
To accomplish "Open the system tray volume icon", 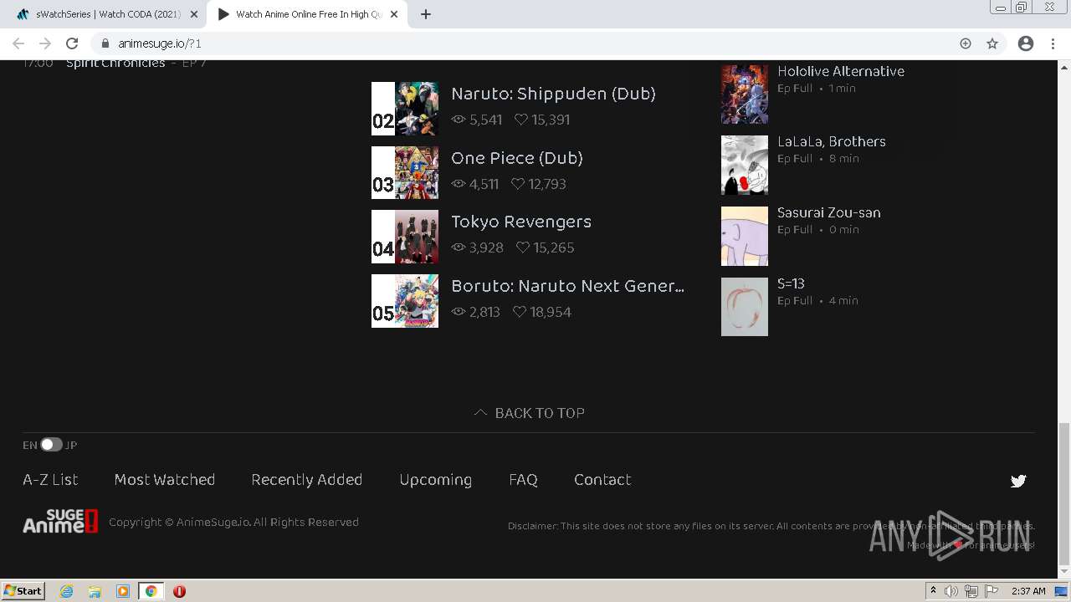I will coord(951,591).
